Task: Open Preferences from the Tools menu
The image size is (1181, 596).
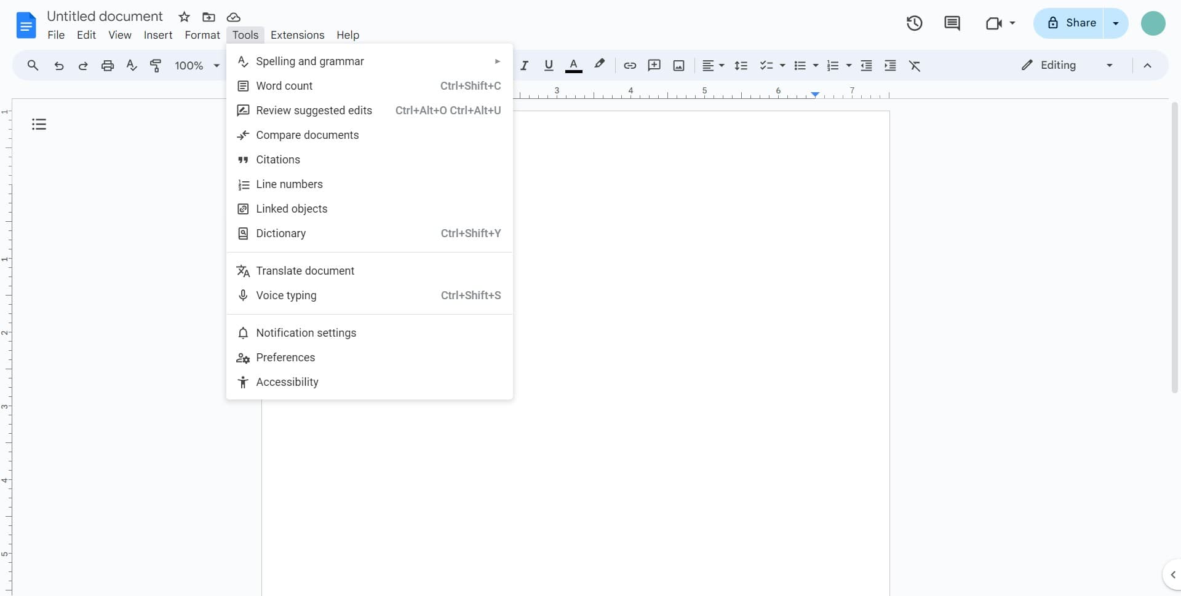Action: click(x=285, y=357)
